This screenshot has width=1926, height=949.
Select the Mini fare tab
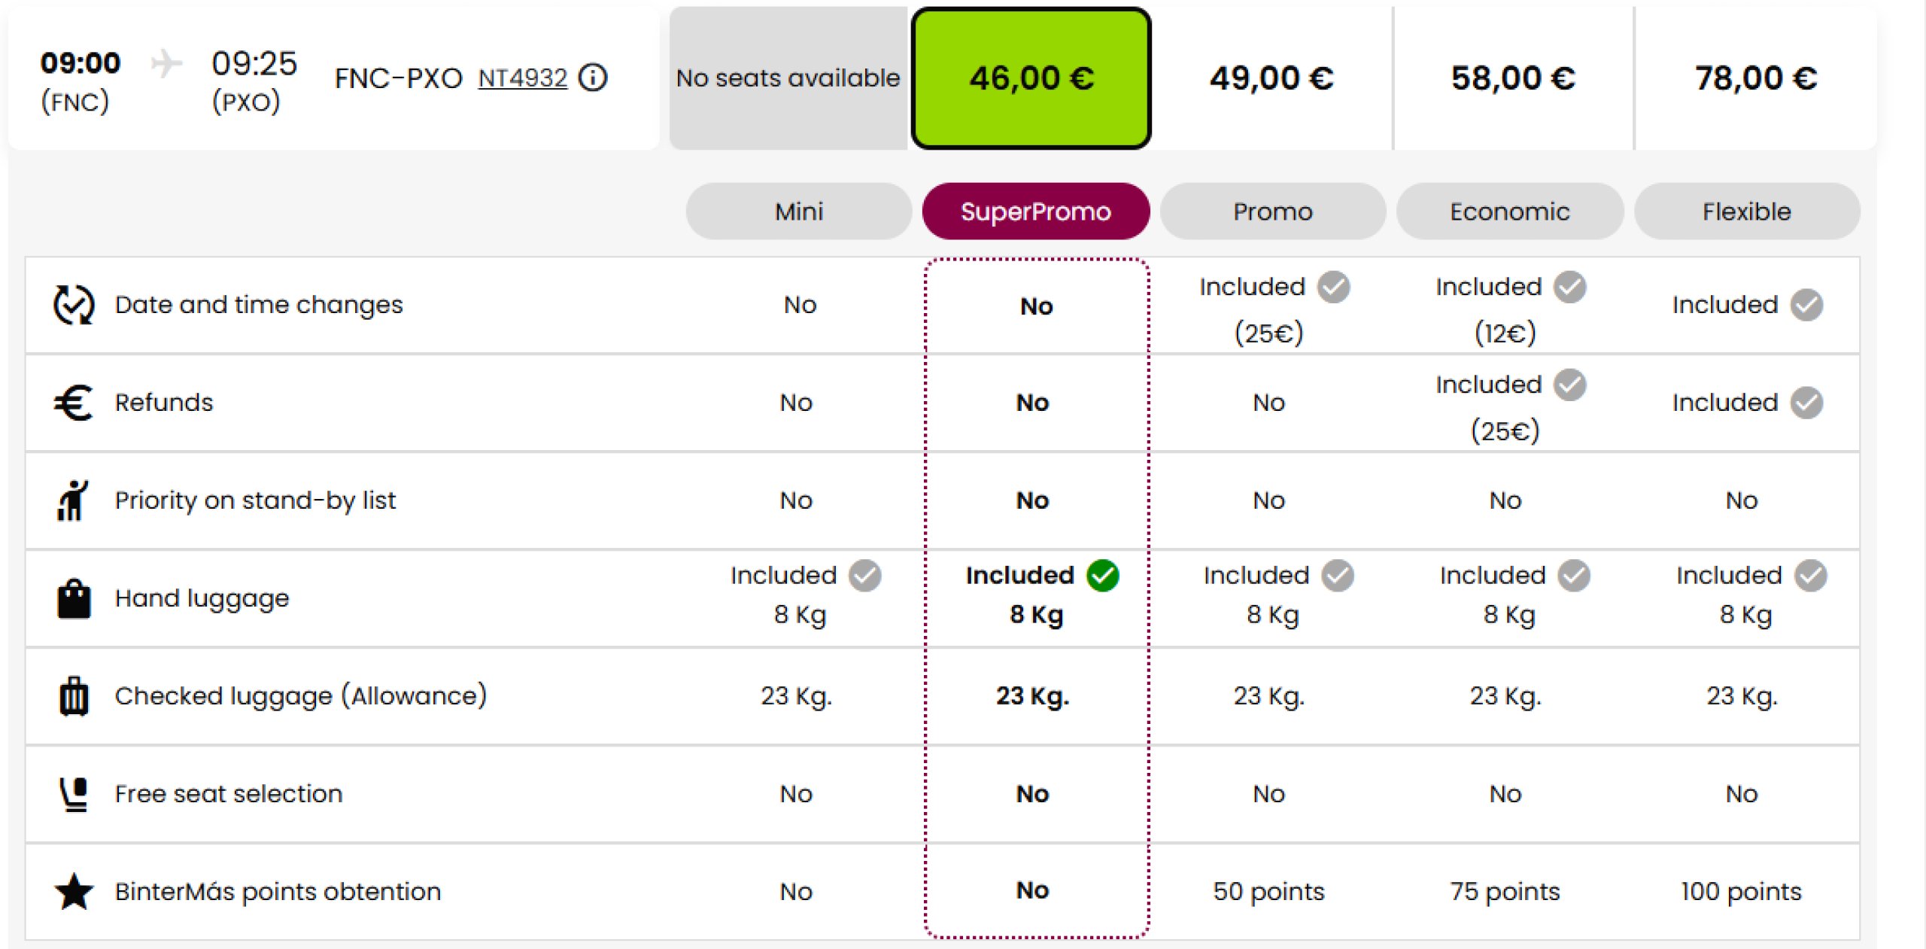click(798, 211)
